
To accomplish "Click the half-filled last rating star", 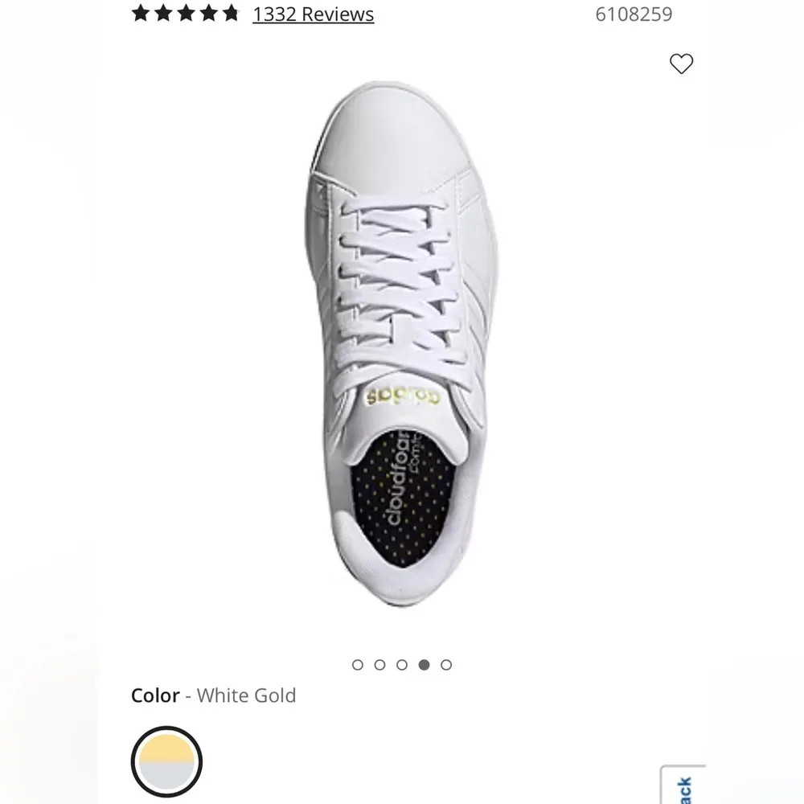I will (x=229, y=13).
